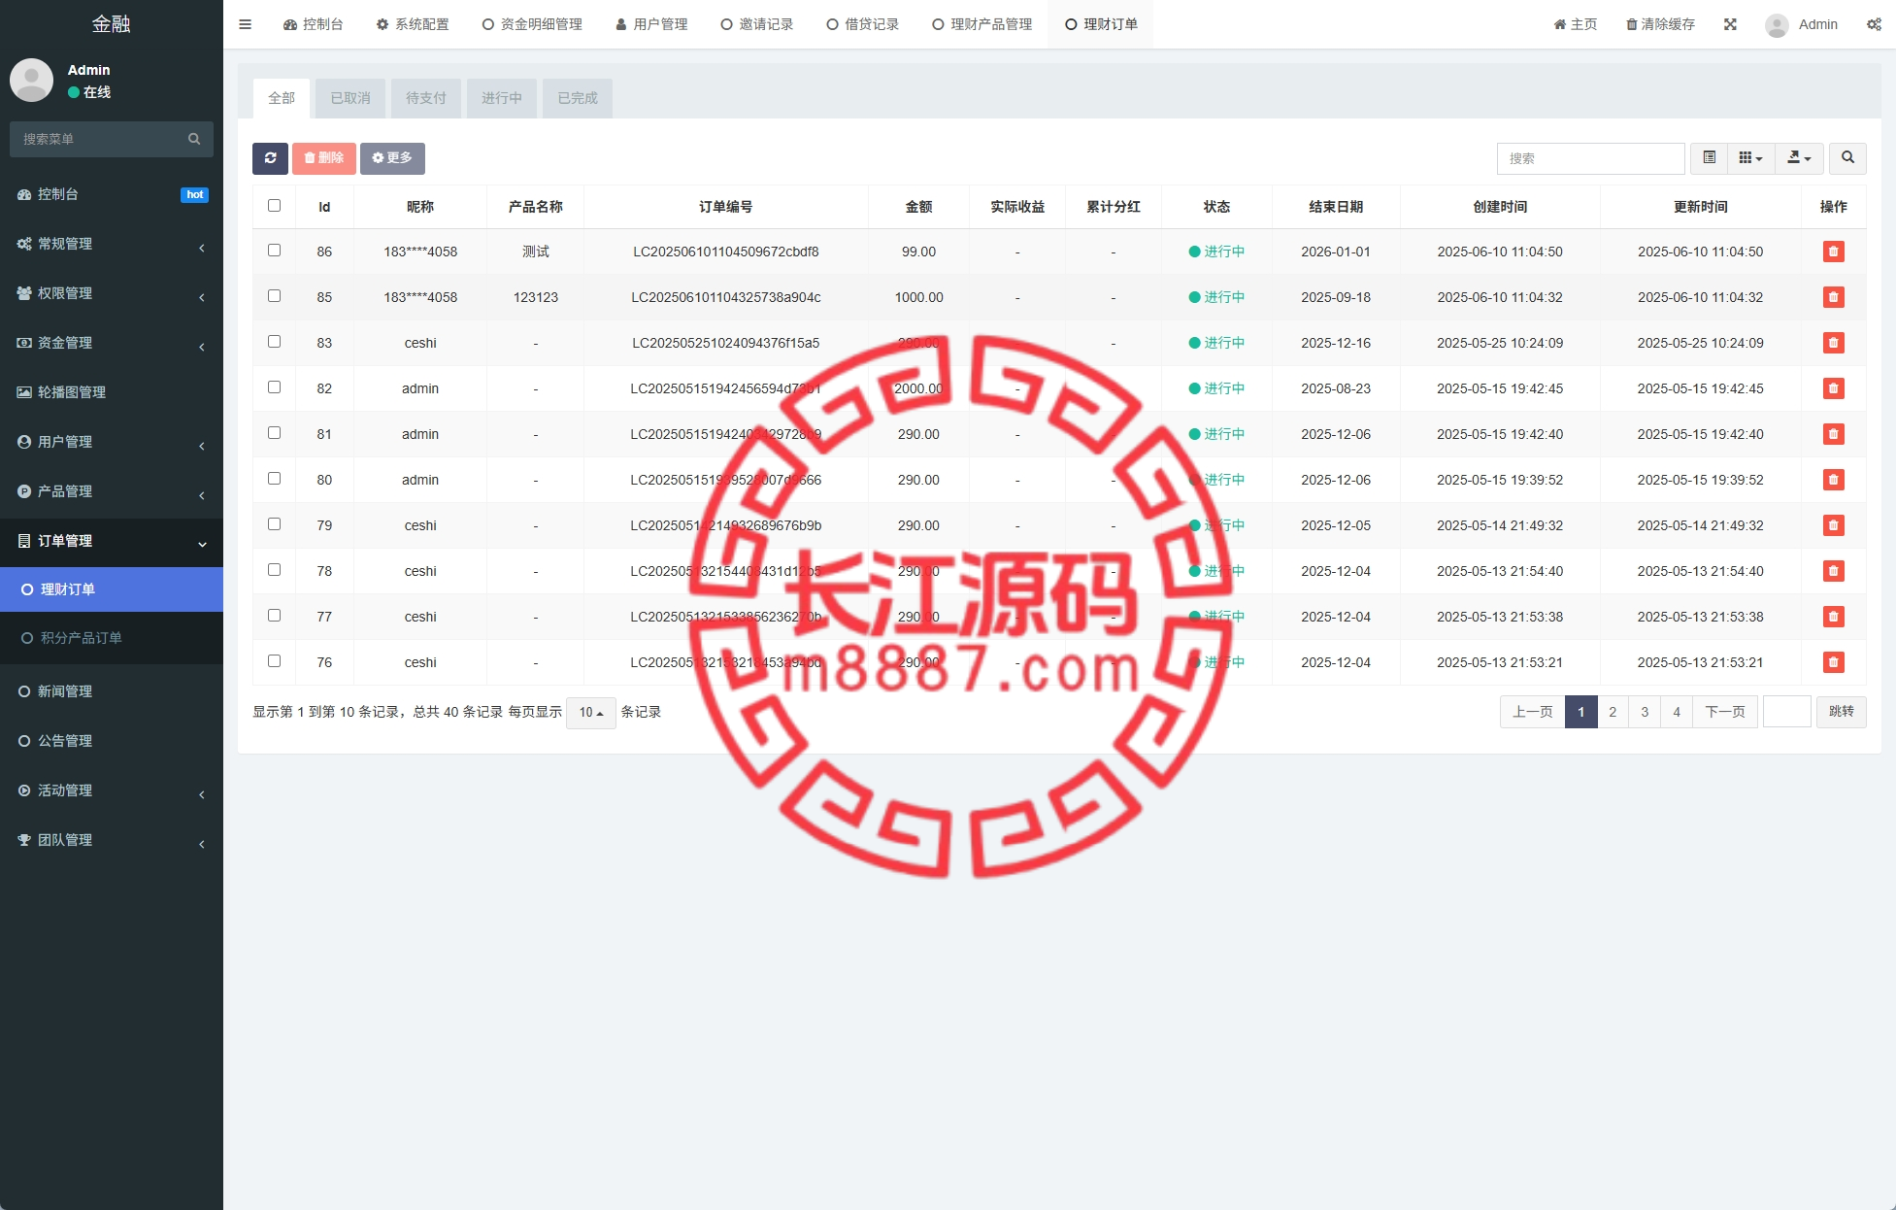Tick checkbox for order Id 82
The width and height of the screenshot is (1896, 1210).
[274, 387]
